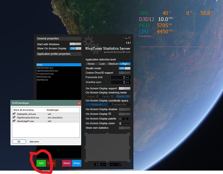
Task: Click the General properties header
Action: click(59, 39)
